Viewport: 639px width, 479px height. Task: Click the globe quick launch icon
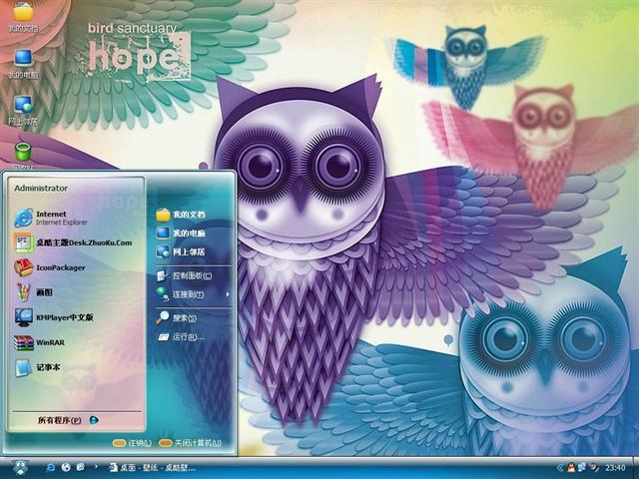[x=66, y=467]
